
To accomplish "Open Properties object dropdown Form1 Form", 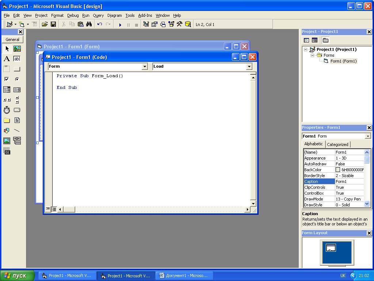I will (368, 136).
